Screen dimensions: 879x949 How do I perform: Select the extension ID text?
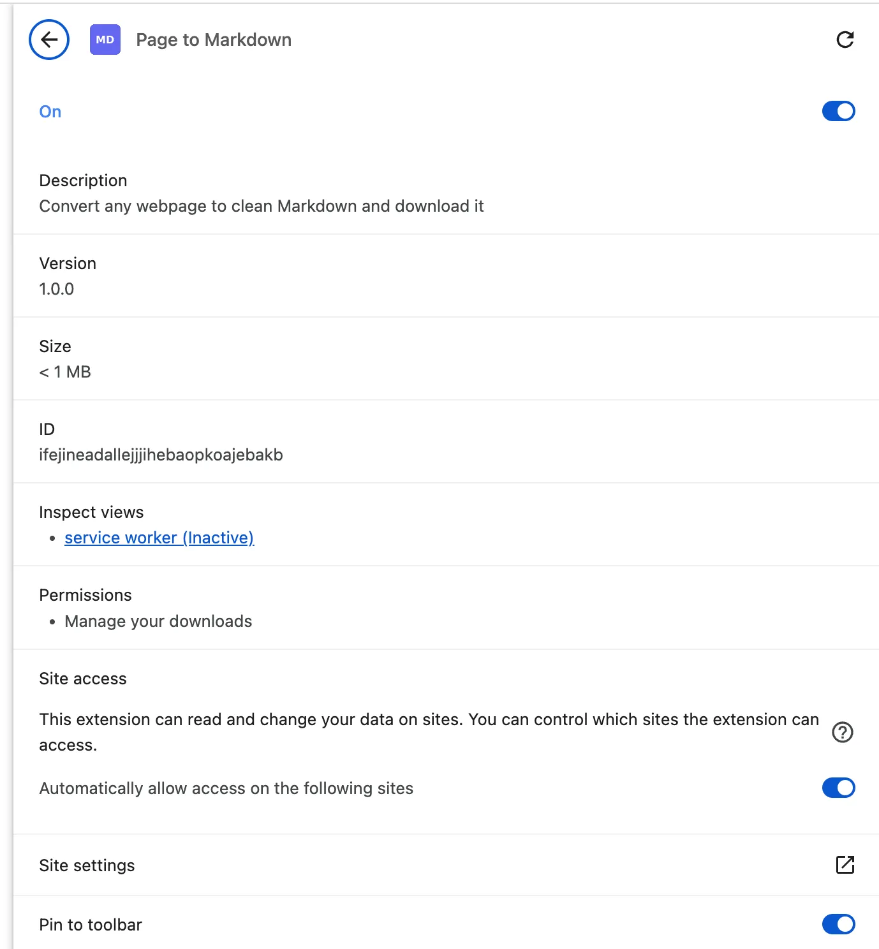[161, 455]
